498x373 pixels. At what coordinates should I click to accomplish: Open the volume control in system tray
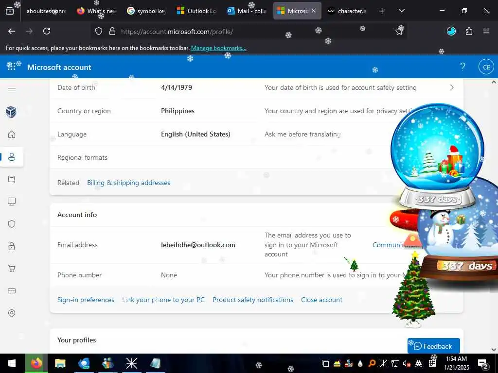click(407, 363)
